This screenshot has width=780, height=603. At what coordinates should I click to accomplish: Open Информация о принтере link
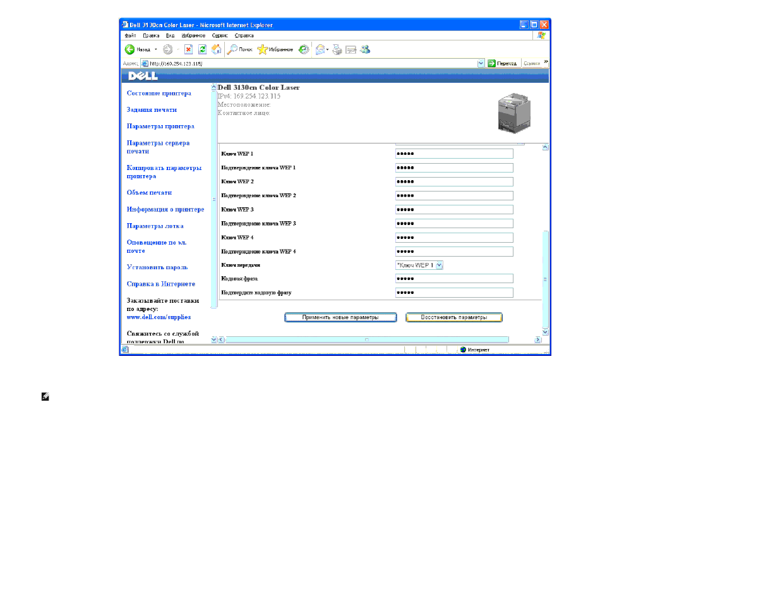coord(165,209)
